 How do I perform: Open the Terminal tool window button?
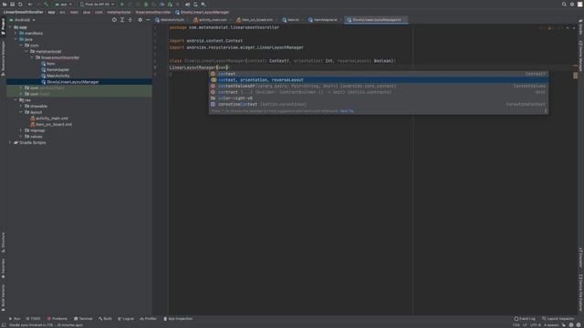[83, 319]
